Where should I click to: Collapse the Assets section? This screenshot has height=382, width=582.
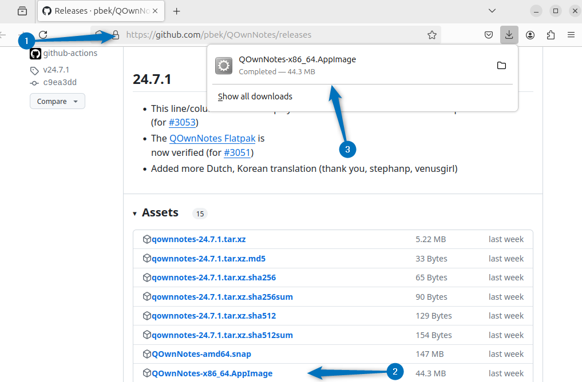[x=135, y=212]
